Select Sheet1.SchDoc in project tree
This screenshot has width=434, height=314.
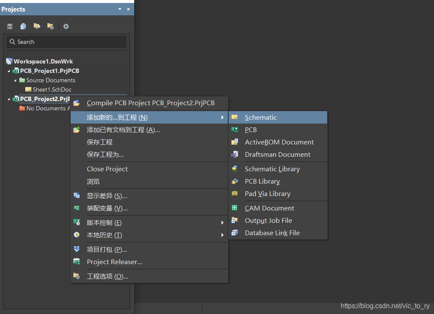pyautogui.click(x=52, y=89)
